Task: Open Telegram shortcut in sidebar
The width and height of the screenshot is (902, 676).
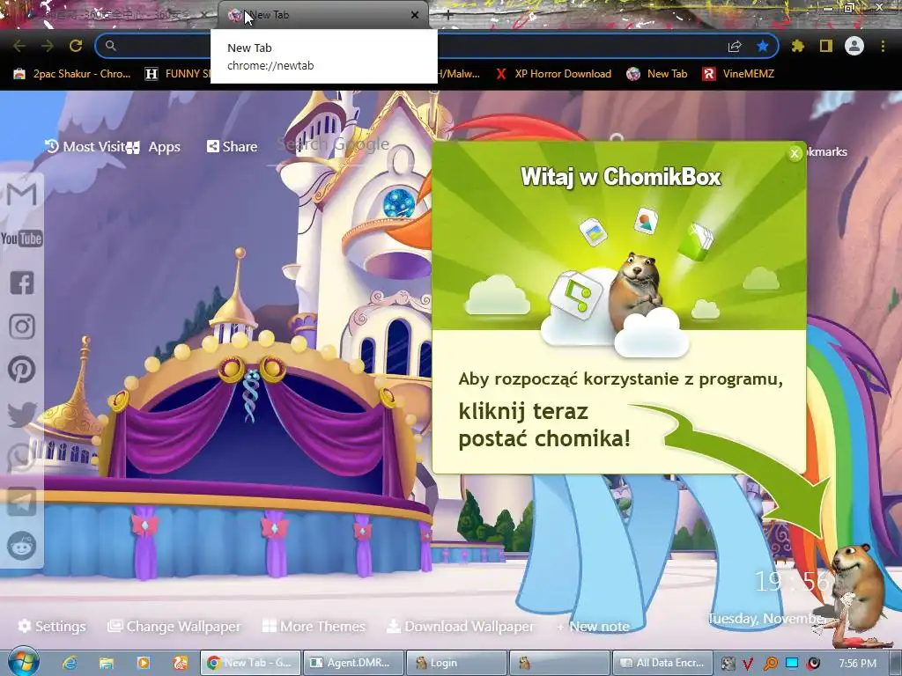Action: [x=22, y=502]
